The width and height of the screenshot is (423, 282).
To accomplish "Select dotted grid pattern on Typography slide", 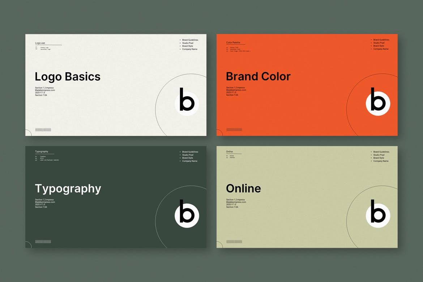I will click(x=43, y=242).
